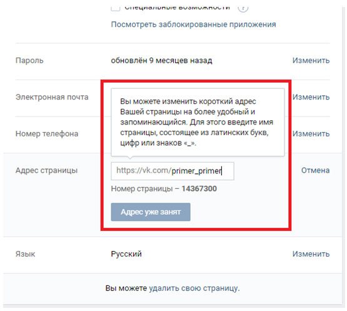Toggle the Специальные возможности checkbox
This screenshot has height=311, width=347.
click(116, 8)
